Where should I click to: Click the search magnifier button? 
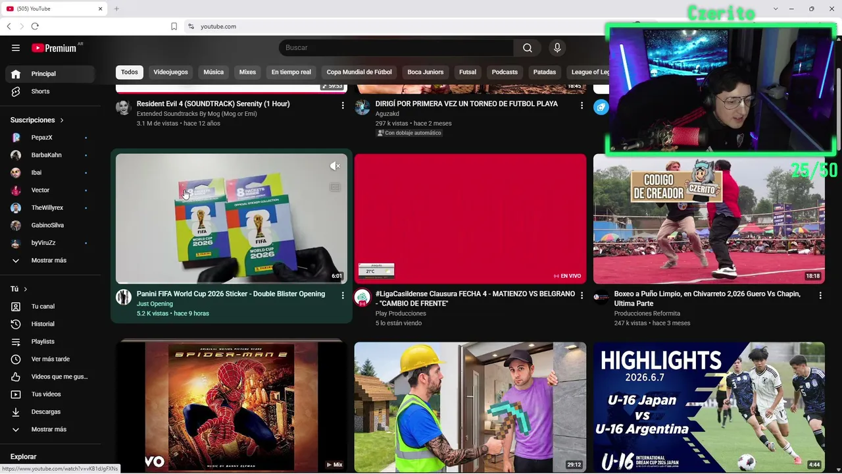point(528,48)
